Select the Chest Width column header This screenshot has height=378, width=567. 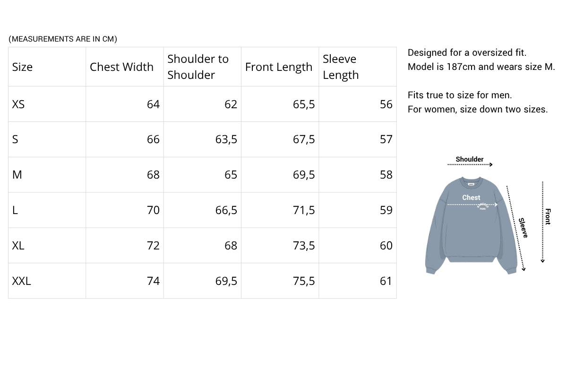(121, 67)
